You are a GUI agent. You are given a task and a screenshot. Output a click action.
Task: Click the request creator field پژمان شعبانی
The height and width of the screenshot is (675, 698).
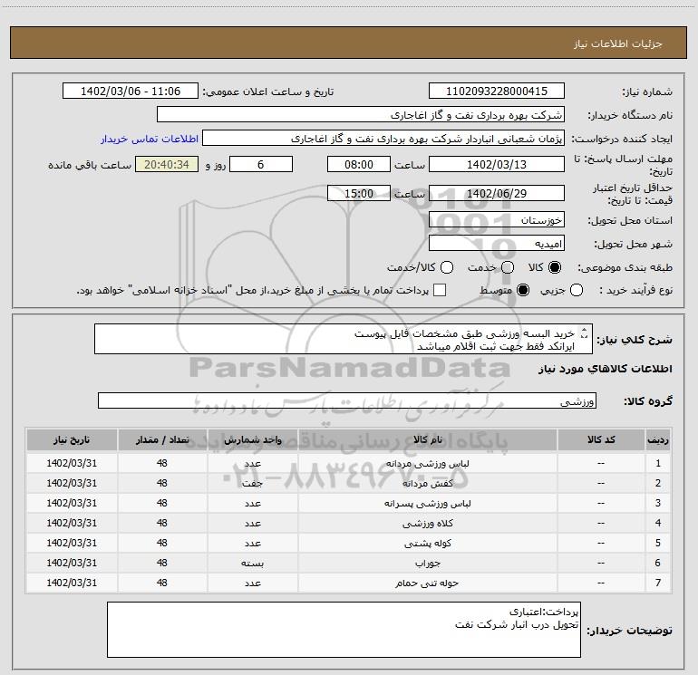[383, 139]
